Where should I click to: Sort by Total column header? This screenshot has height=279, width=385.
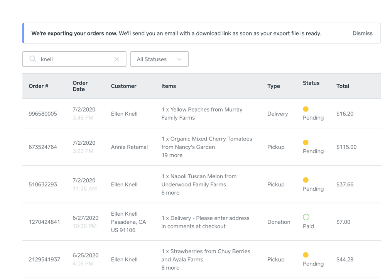(x=343, y=86)
